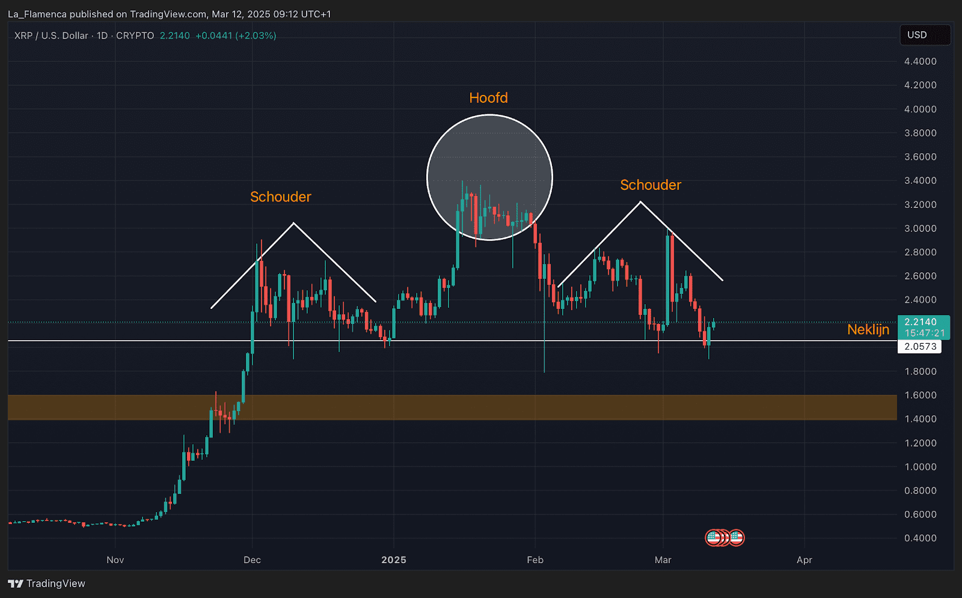The height and width of the screenshot is (598, 962).
Task: Click the 3.0000 price axis label
Action: [921, 228]
